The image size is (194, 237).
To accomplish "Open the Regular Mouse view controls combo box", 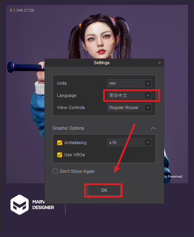I will [129, 107].
